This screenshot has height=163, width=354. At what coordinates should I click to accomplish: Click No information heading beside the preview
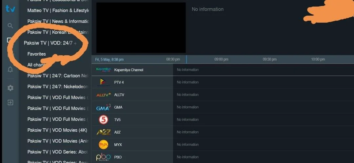tap(208, 9)
